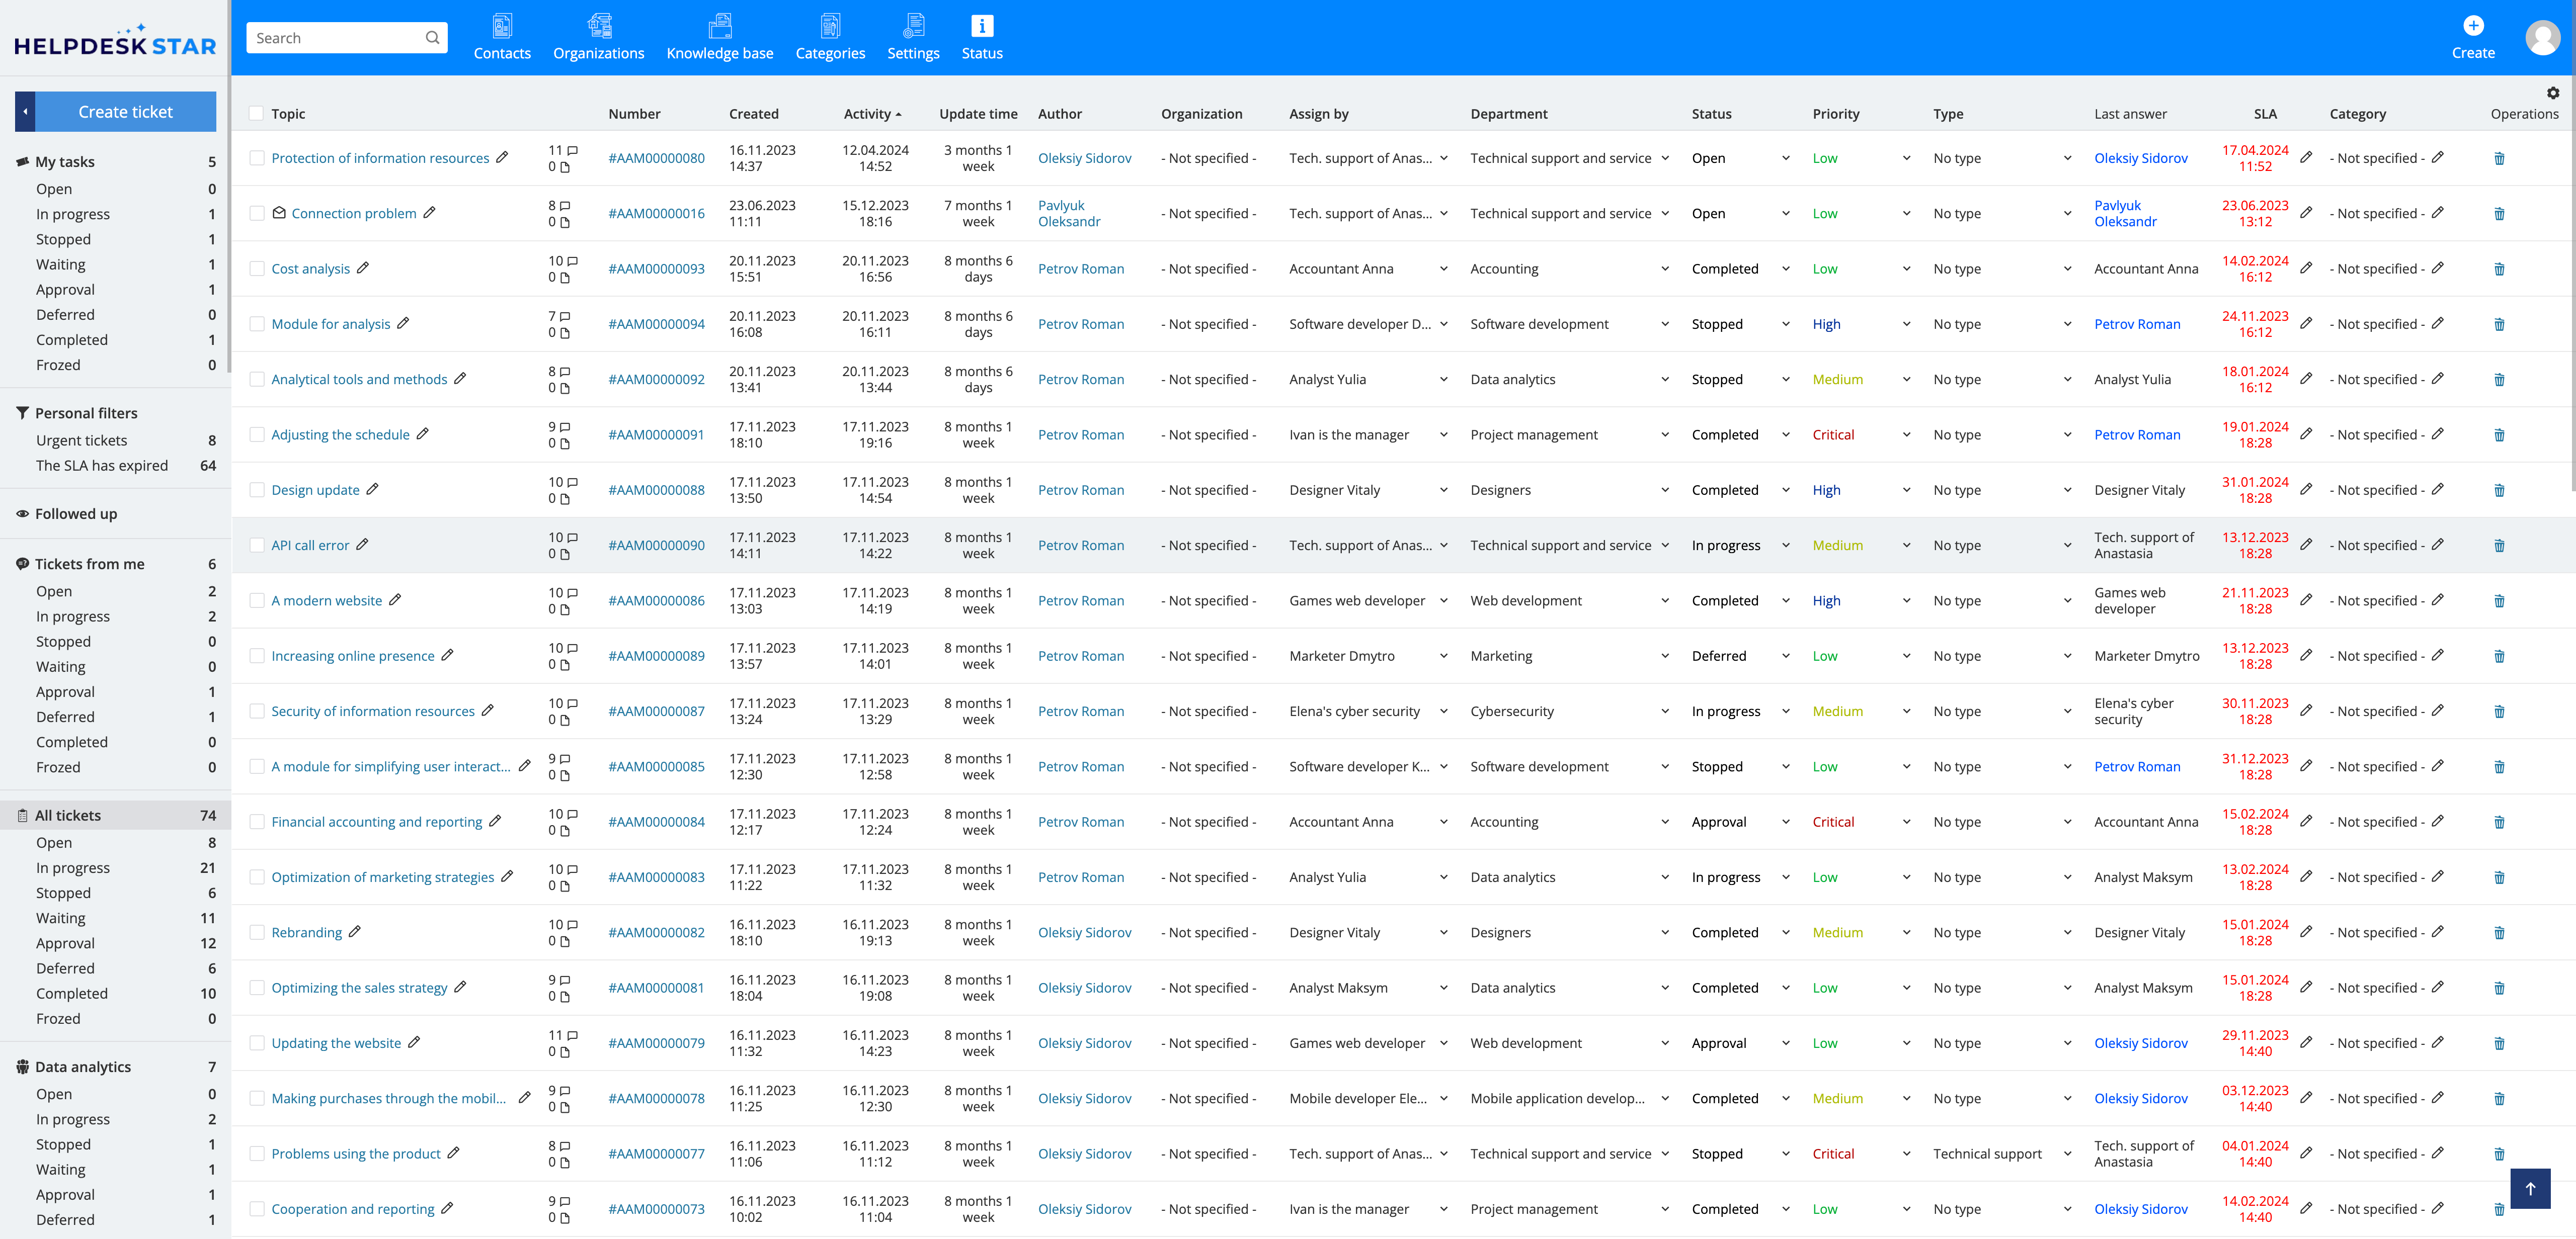Open the Knowledge base icon

[719, 26]
